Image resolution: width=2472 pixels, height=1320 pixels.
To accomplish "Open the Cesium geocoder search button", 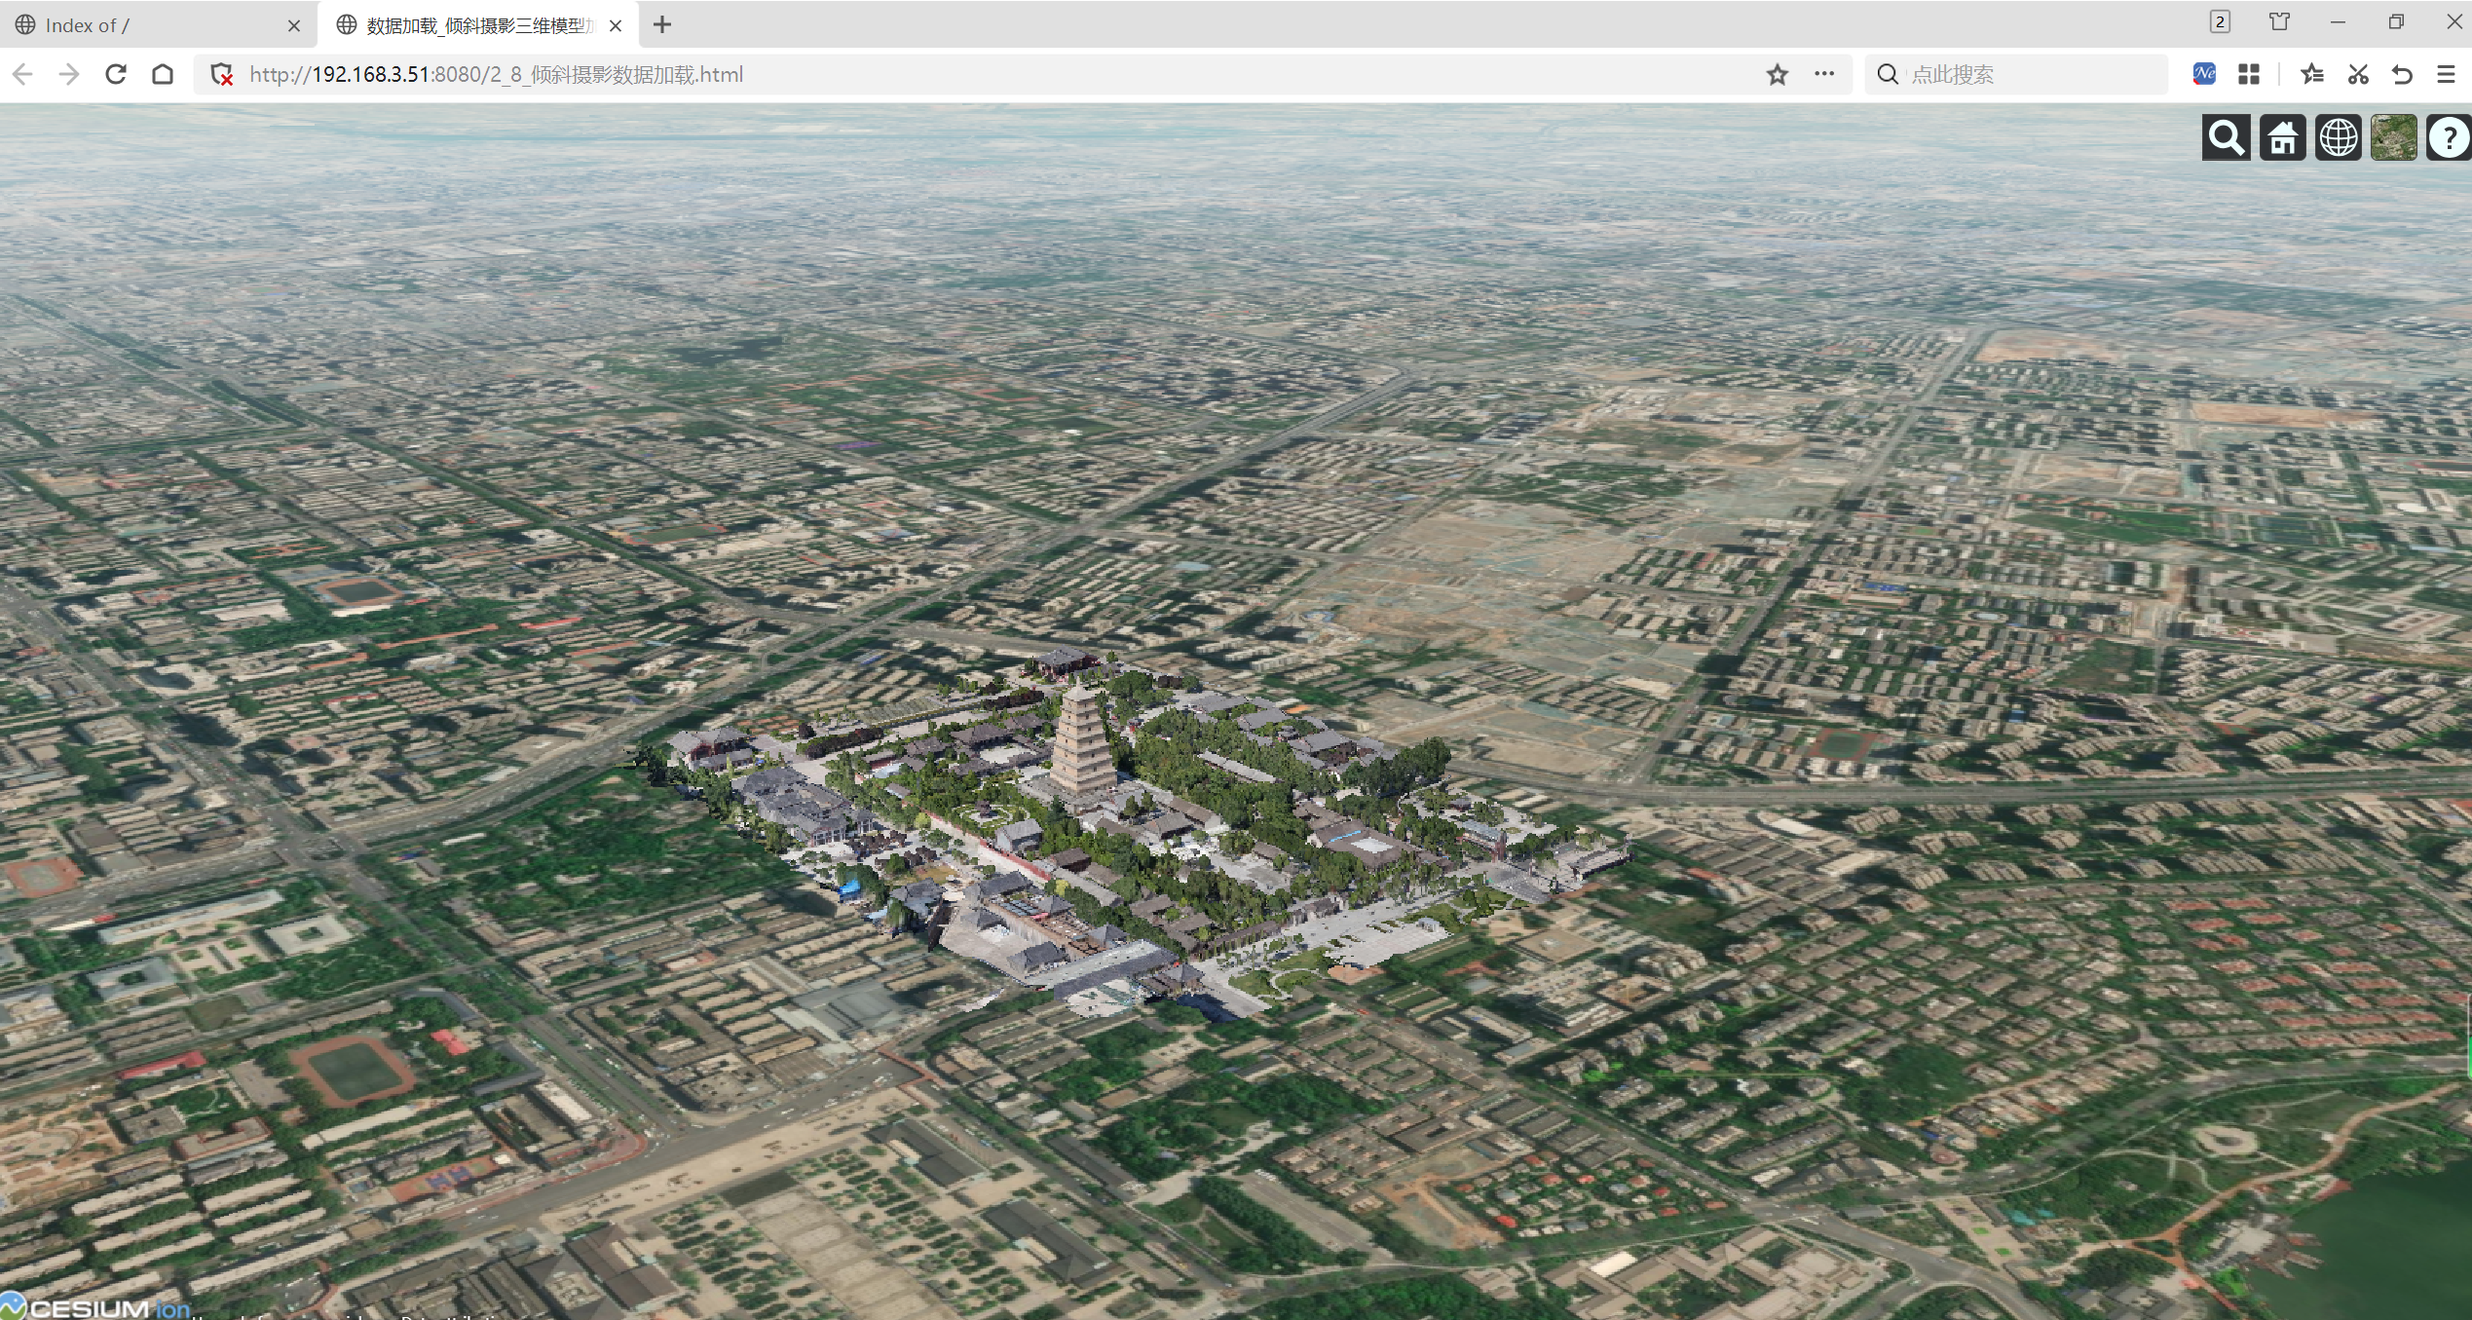I will pyautogui.click(x=2226, y=137).
